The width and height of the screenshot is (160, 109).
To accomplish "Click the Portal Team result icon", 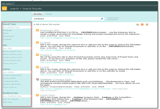I will click(x=37, y=95).
